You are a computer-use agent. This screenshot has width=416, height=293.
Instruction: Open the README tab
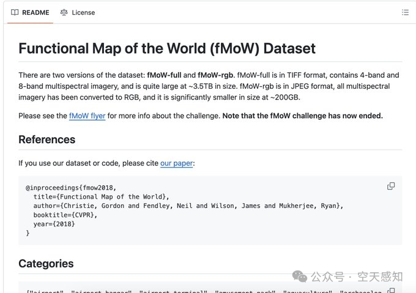tap(30, 12)
